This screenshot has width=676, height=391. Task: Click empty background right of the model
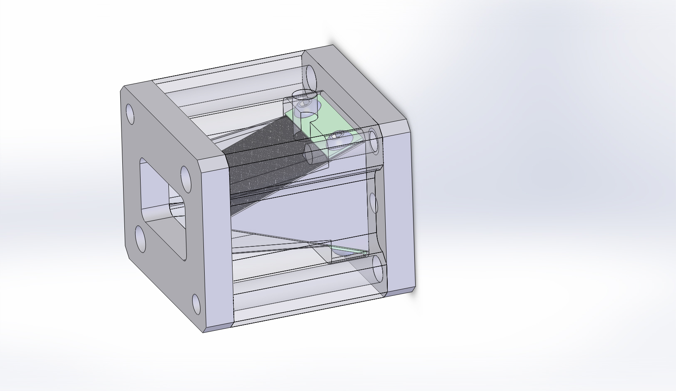541,208
